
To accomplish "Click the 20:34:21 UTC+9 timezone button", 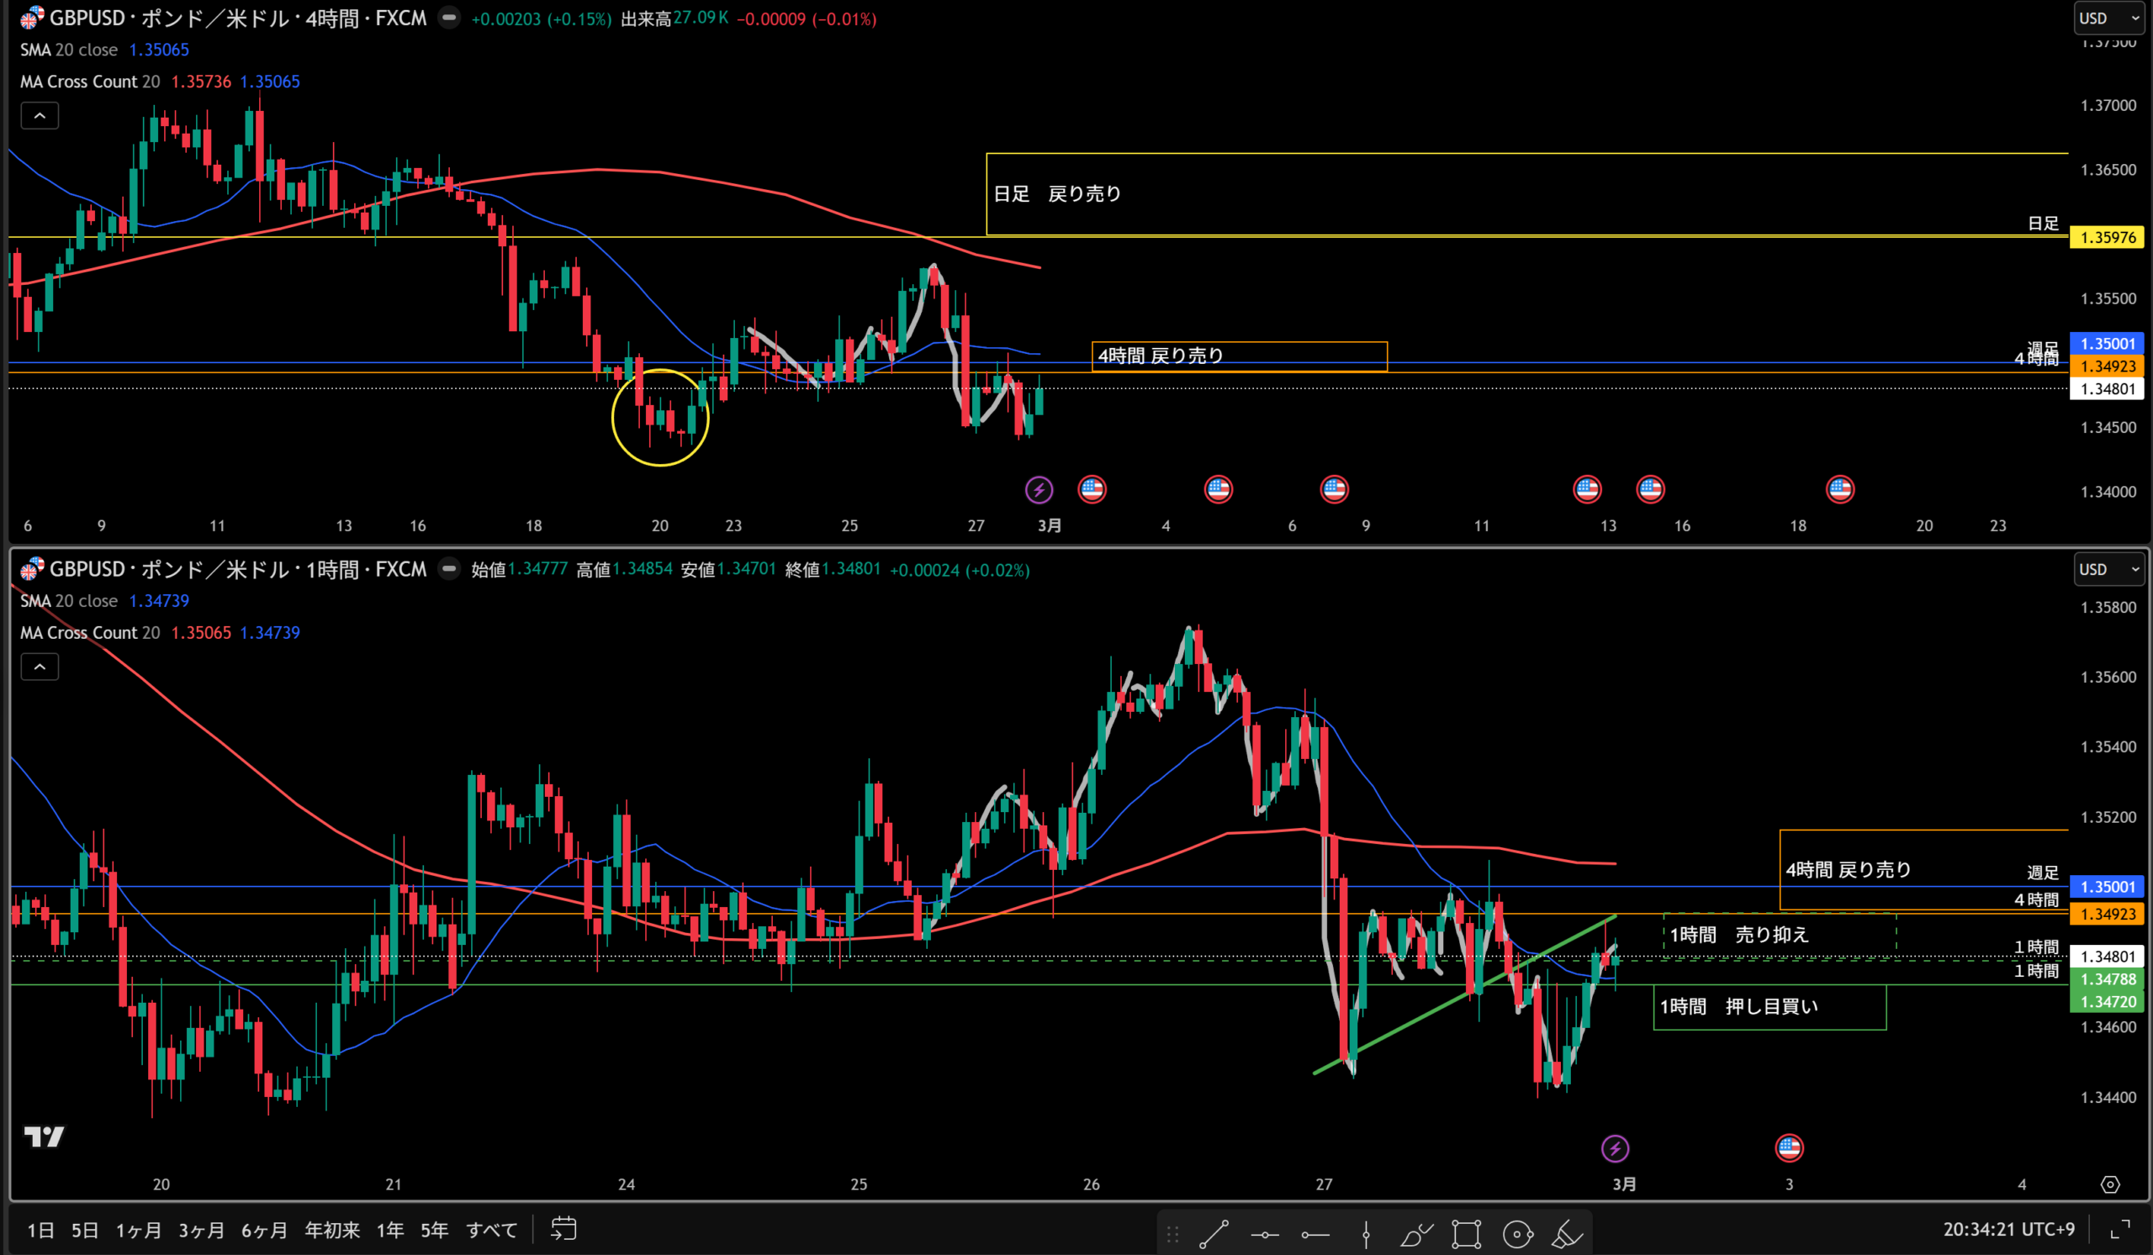I will 2008,1230.
